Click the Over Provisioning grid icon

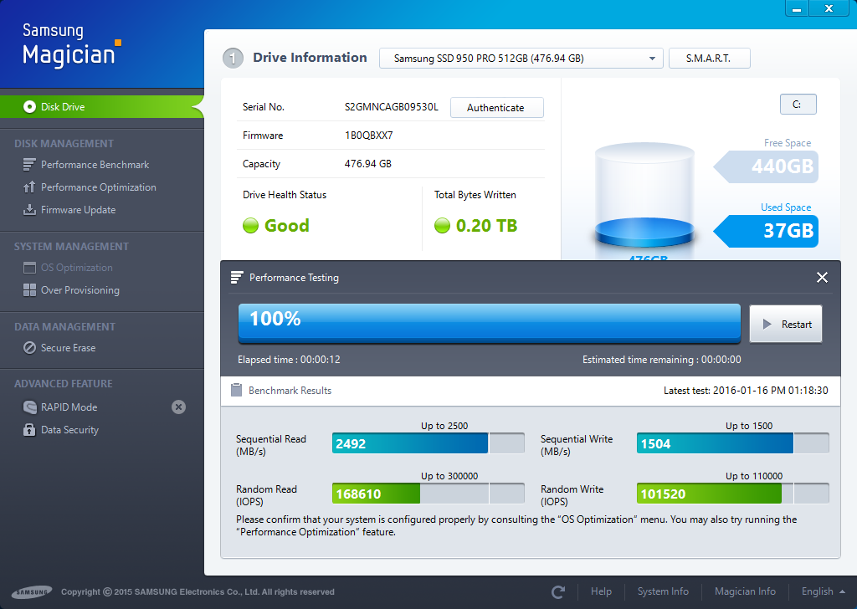point(29,290)
